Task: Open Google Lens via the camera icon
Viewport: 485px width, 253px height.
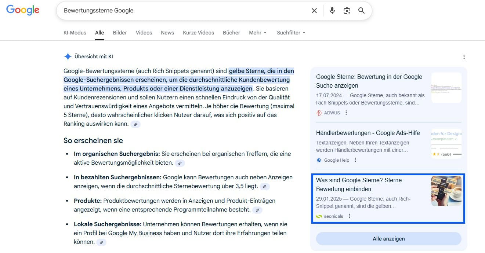Action: coord(347,11)
